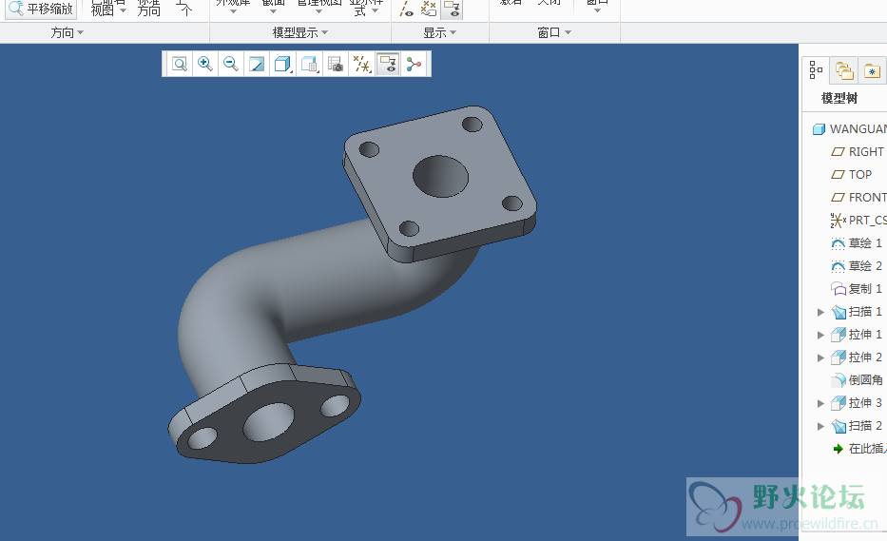
Task: Toggle Annotation Display in graphics toolbar
Action: pos(388,64)
